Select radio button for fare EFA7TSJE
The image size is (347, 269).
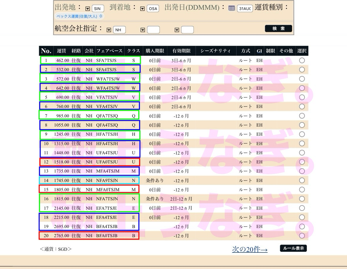[x=302, y=208]
